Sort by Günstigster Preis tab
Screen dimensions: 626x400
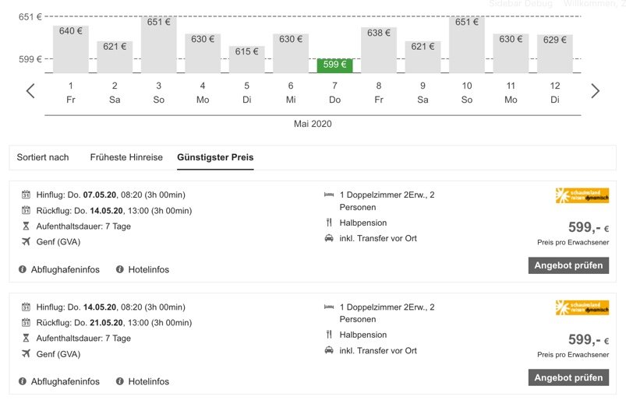tap(215, 157)
